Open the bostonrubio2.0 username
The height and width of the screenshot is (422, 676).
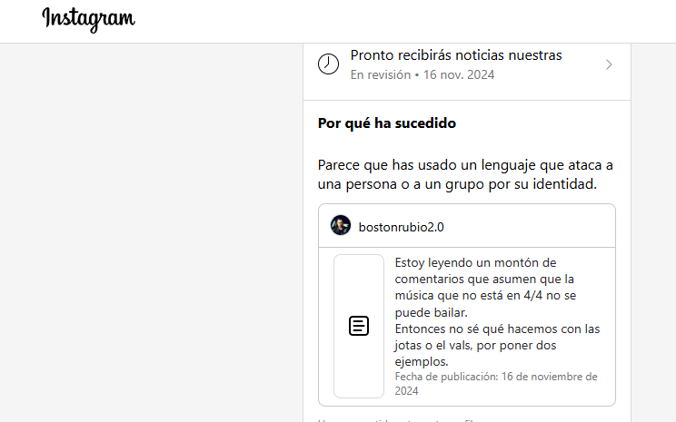pyautogui.click(x=401, y=227)
